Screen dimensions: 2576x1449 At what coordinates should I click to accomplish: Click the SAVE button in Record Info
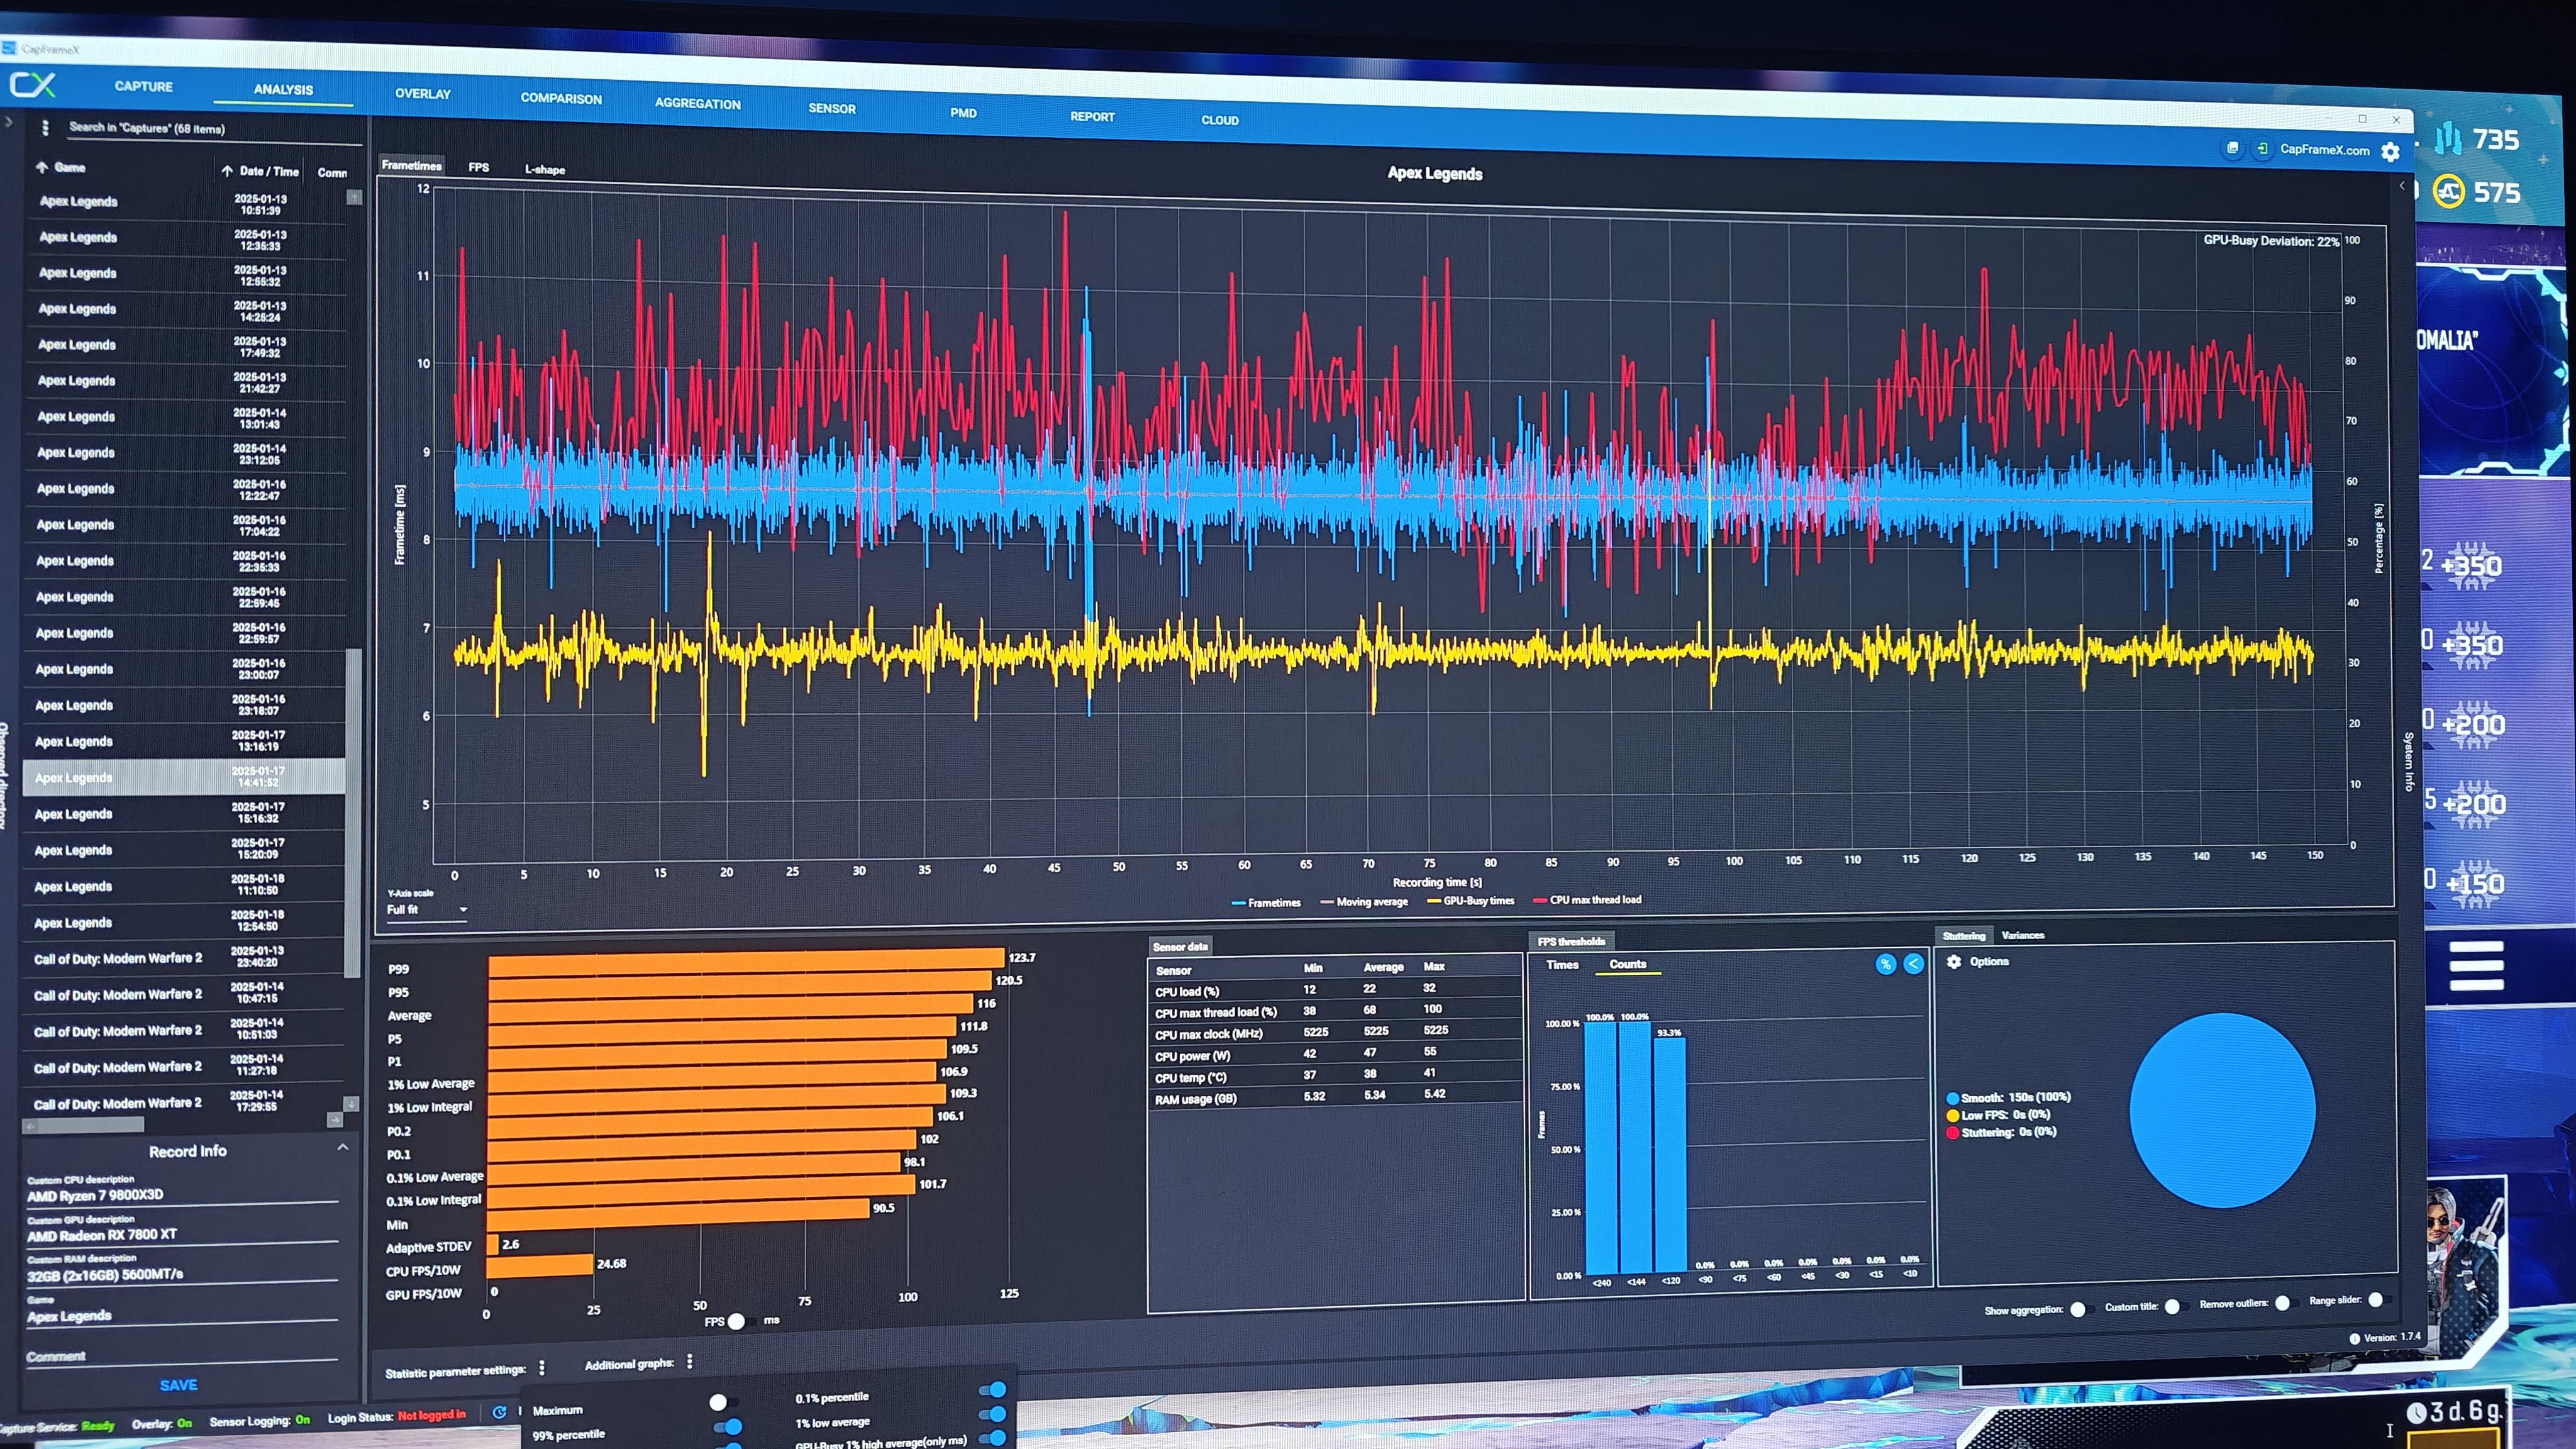click(x=178, y=1385)
